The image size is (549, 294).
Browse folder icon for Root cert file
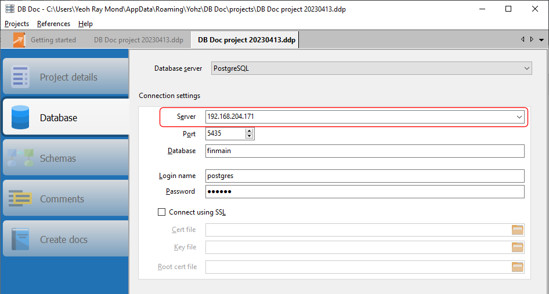click(517, 267)
